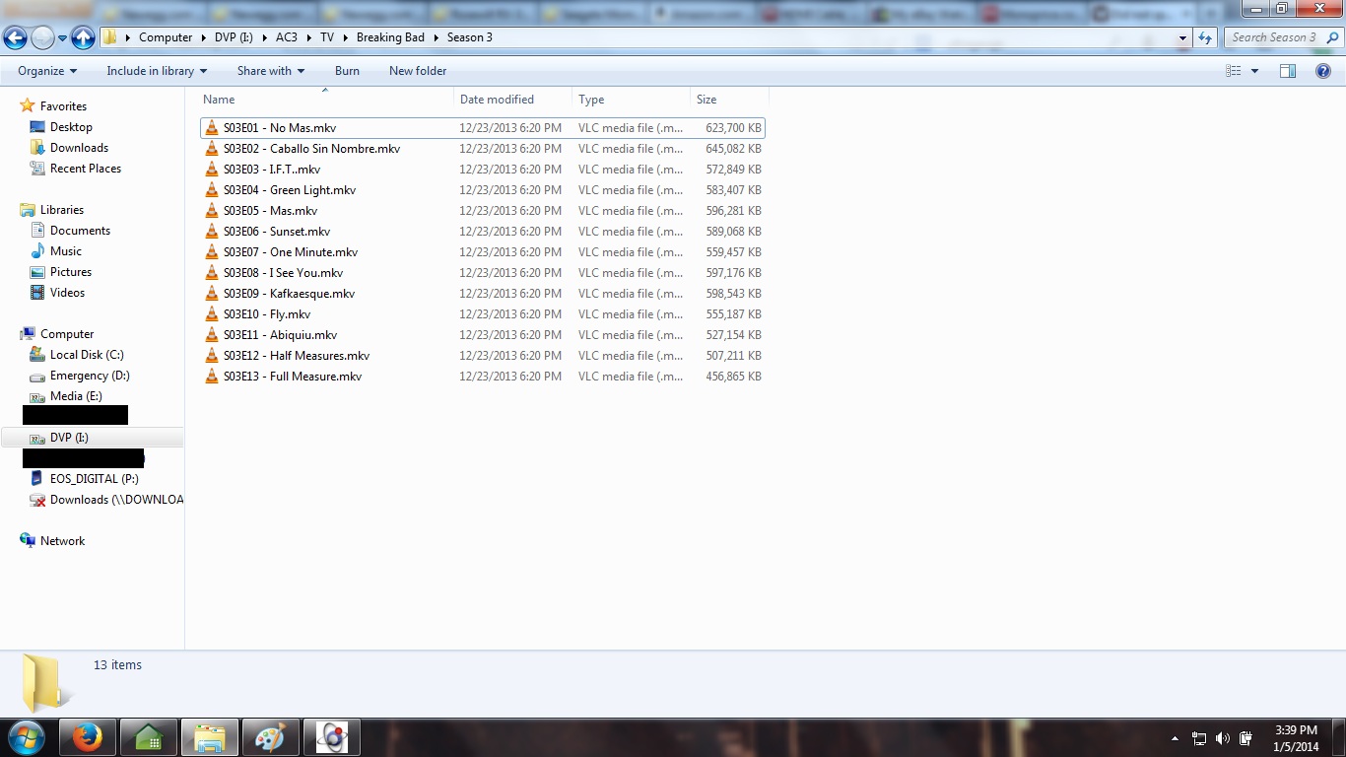Screen dimensions: 1346x757
Task: Select Media (E:) drive in navigation pane
Action: (x=76, y=396)
